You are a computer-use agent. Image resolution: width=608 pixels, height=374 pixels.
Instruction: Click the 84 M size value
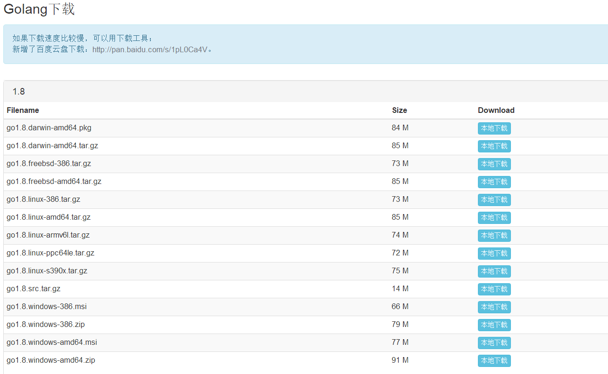400,128
